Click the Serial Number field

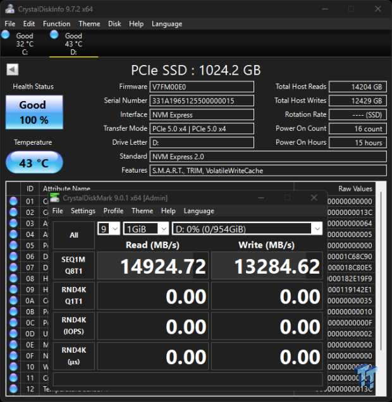[202, 100]
